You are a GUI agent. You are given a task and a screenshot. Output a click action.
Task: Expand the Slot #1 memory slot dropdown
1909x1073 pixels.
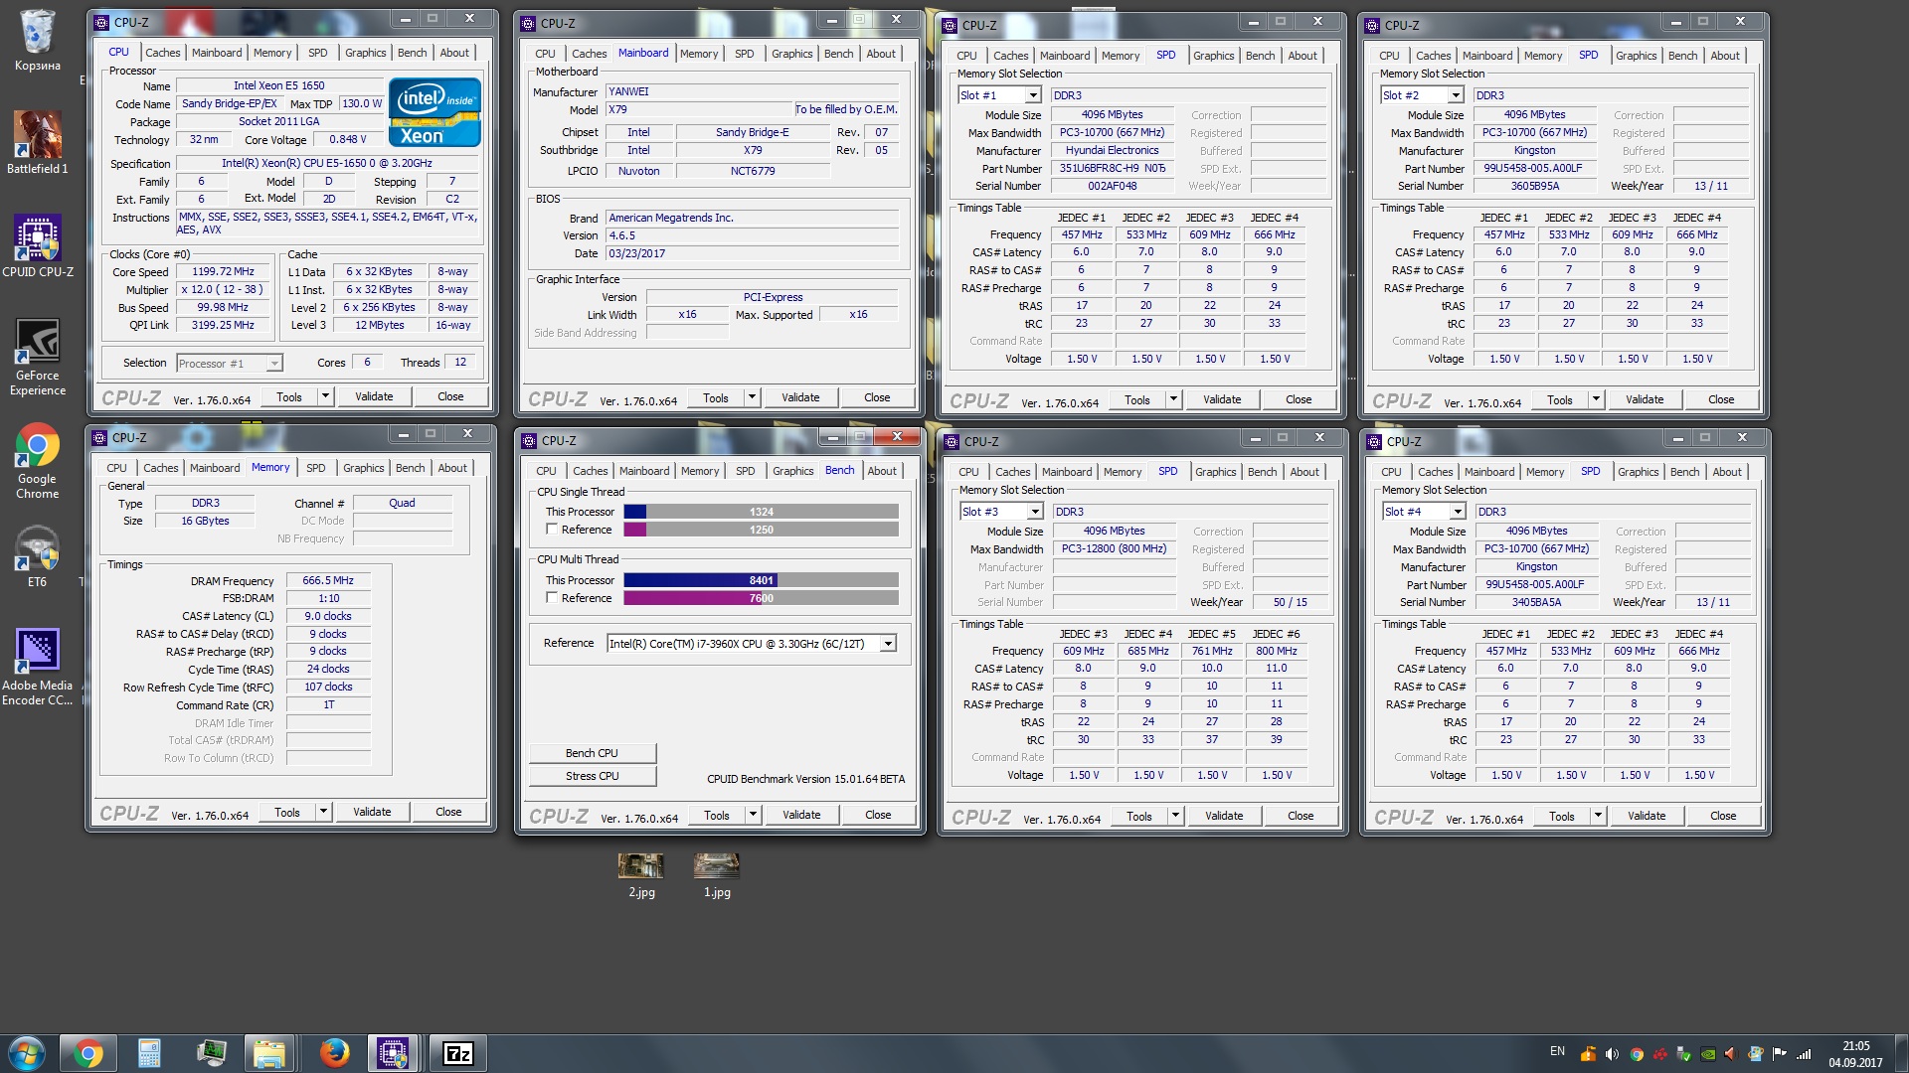point(1033,95)
